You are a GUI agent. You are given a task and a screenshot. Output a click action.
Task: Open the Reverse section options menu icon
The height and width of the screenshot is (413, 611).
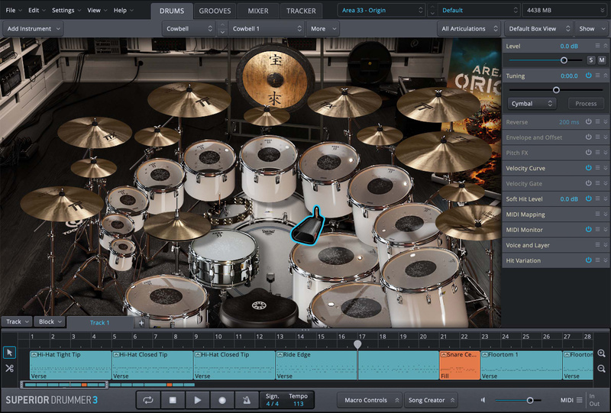coord(597,122)
